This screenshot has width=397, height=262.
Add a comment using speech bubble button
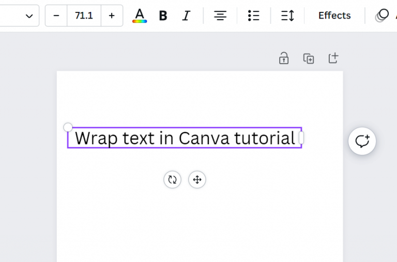point(362,141)
